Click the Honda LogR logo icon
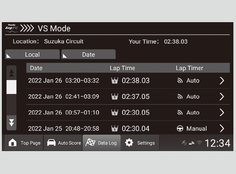Image resolution: width=236 pixels, height=174 pixels. [11, 28]
